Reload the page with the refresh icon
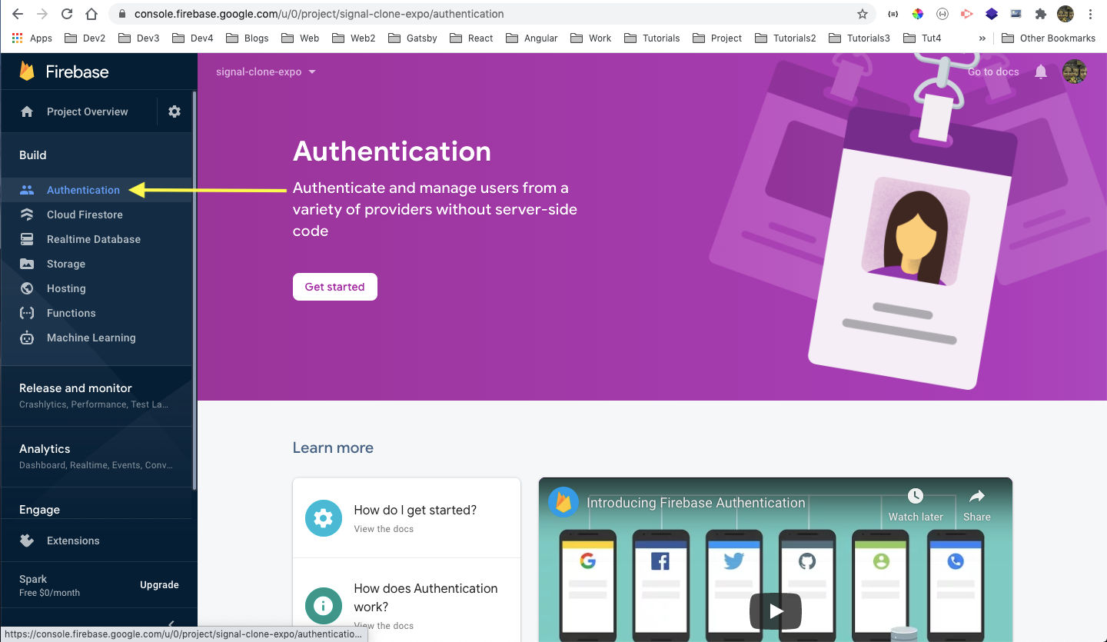This screenshot has width=1107, height=642. (x=67, y=14)
